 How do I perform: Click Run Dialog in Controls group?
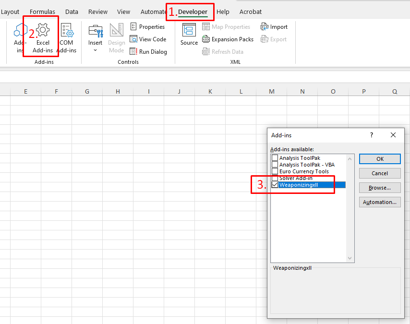(x=149, y=52)
